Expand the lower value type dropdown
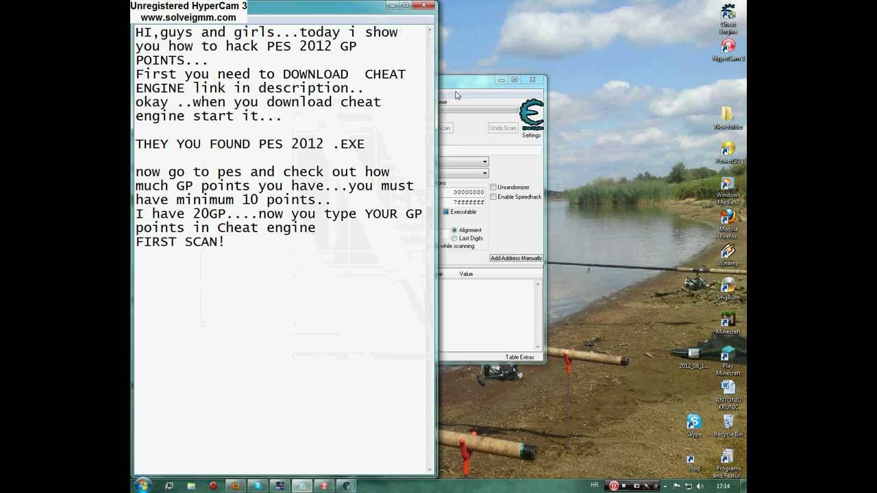This screenshot has height=493, width=877. [x=484, y=173]
